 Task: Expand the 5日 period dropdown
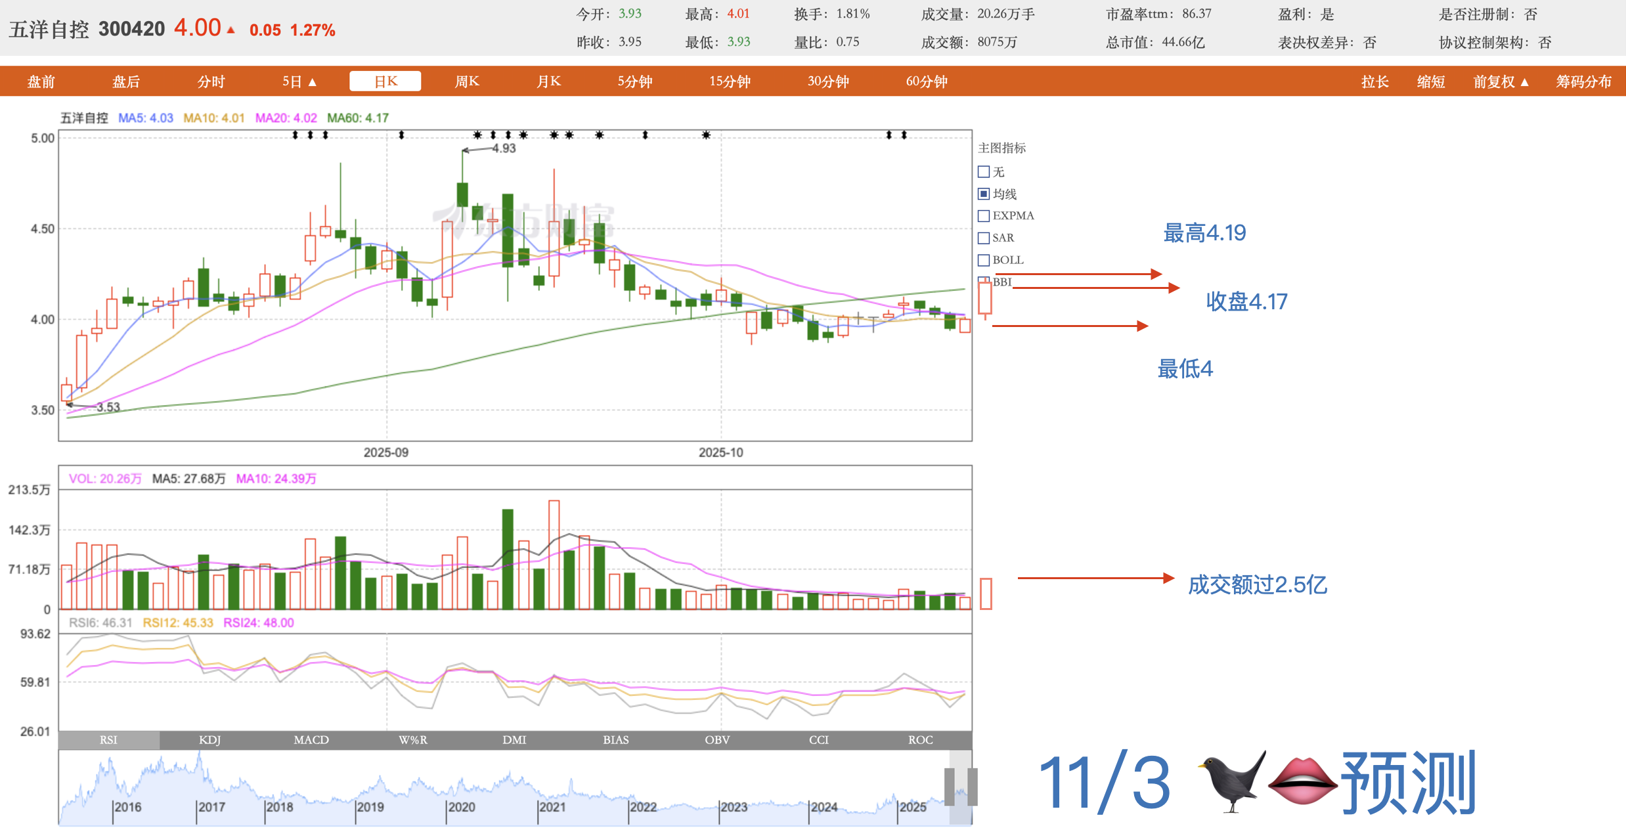(299, 81)
